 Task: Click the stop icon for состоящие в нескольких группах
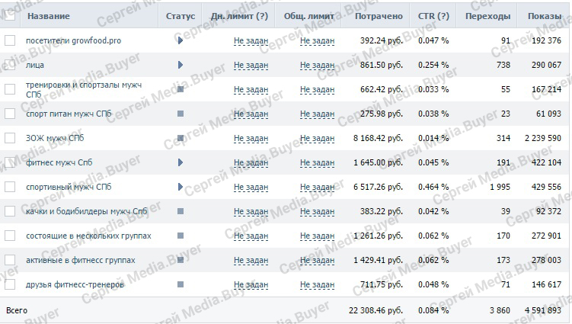(181, 236)
